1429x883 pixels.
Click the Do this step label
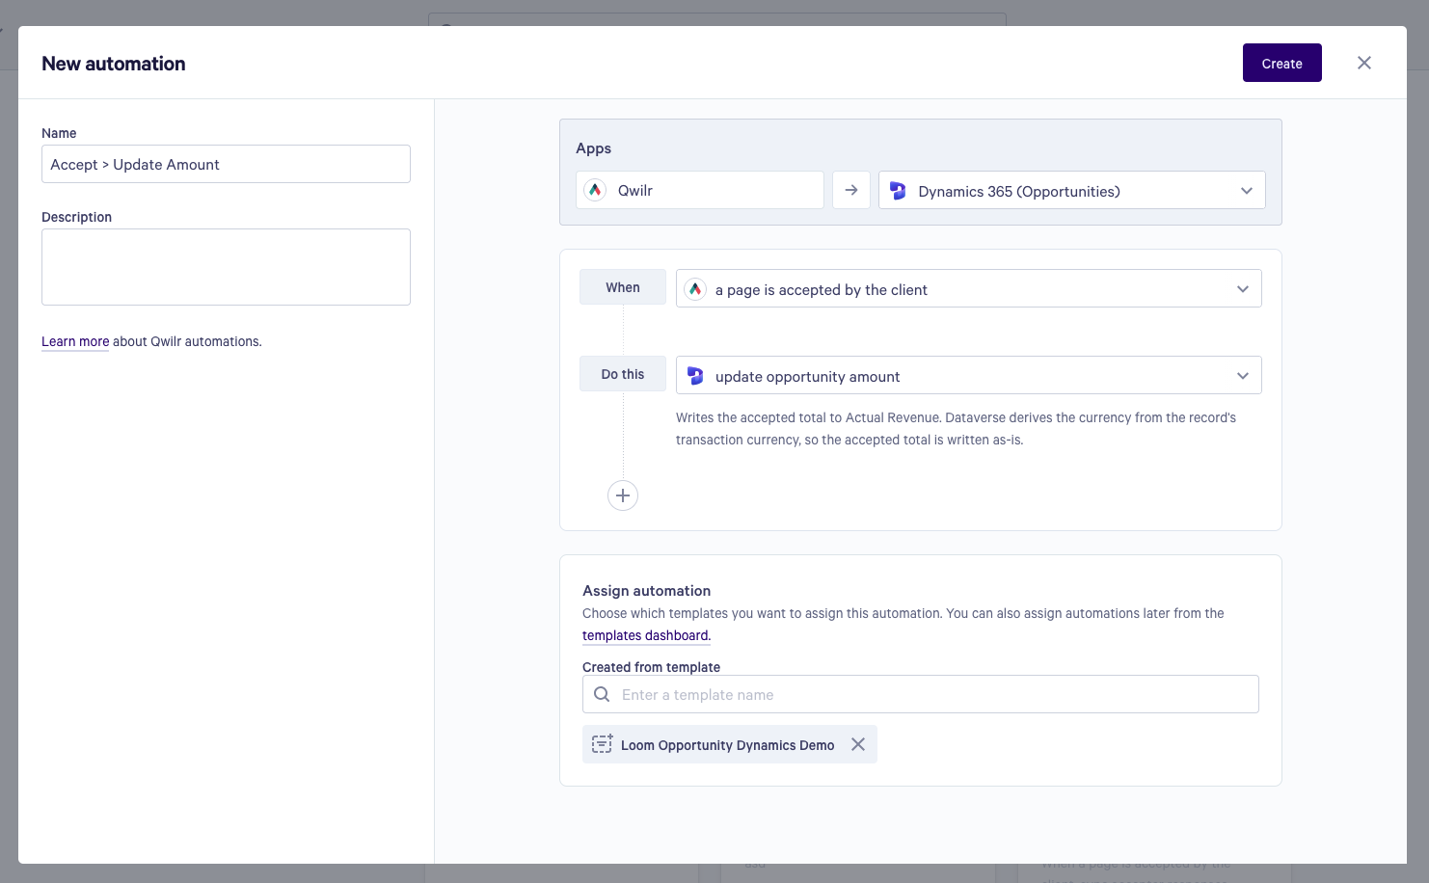[x=623, y=374]
